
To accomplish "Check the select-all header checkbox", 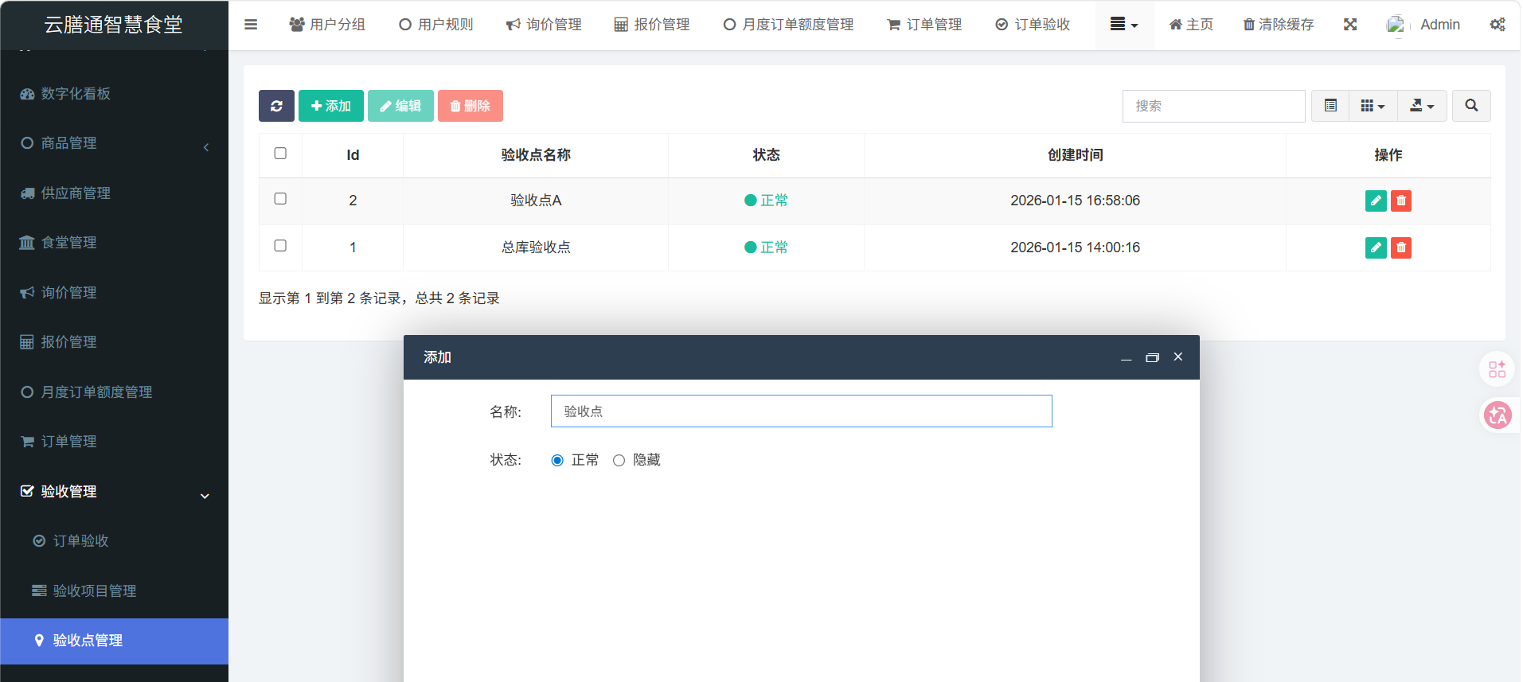I will point(280,154).
